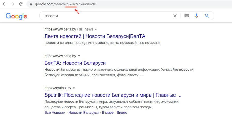Open the В мире sitelink
The width and height of the screenshot is (232, 118).
pos(108,113)
